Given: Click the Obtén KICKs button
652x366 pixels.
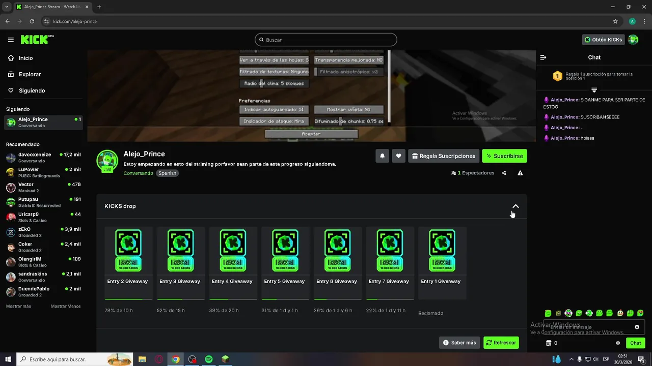Looking at the screenshot, I should click(603, 40).
